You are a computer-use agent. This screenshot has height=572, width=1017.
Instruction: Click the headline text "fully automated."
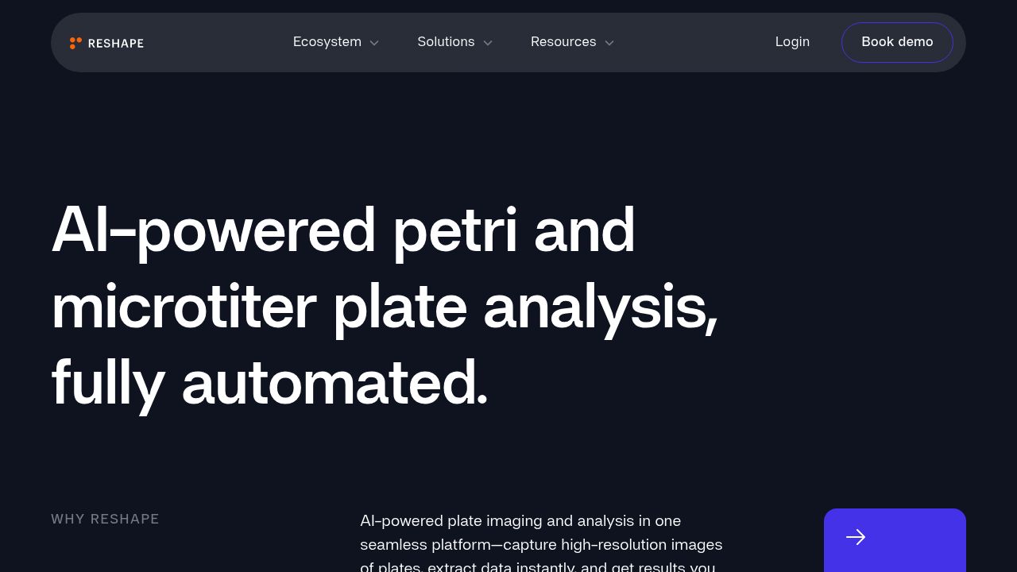coord(269,384)
